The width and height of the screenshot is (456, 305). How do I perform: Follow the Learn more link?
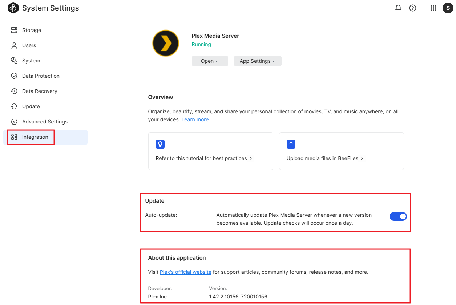(195, 119)
